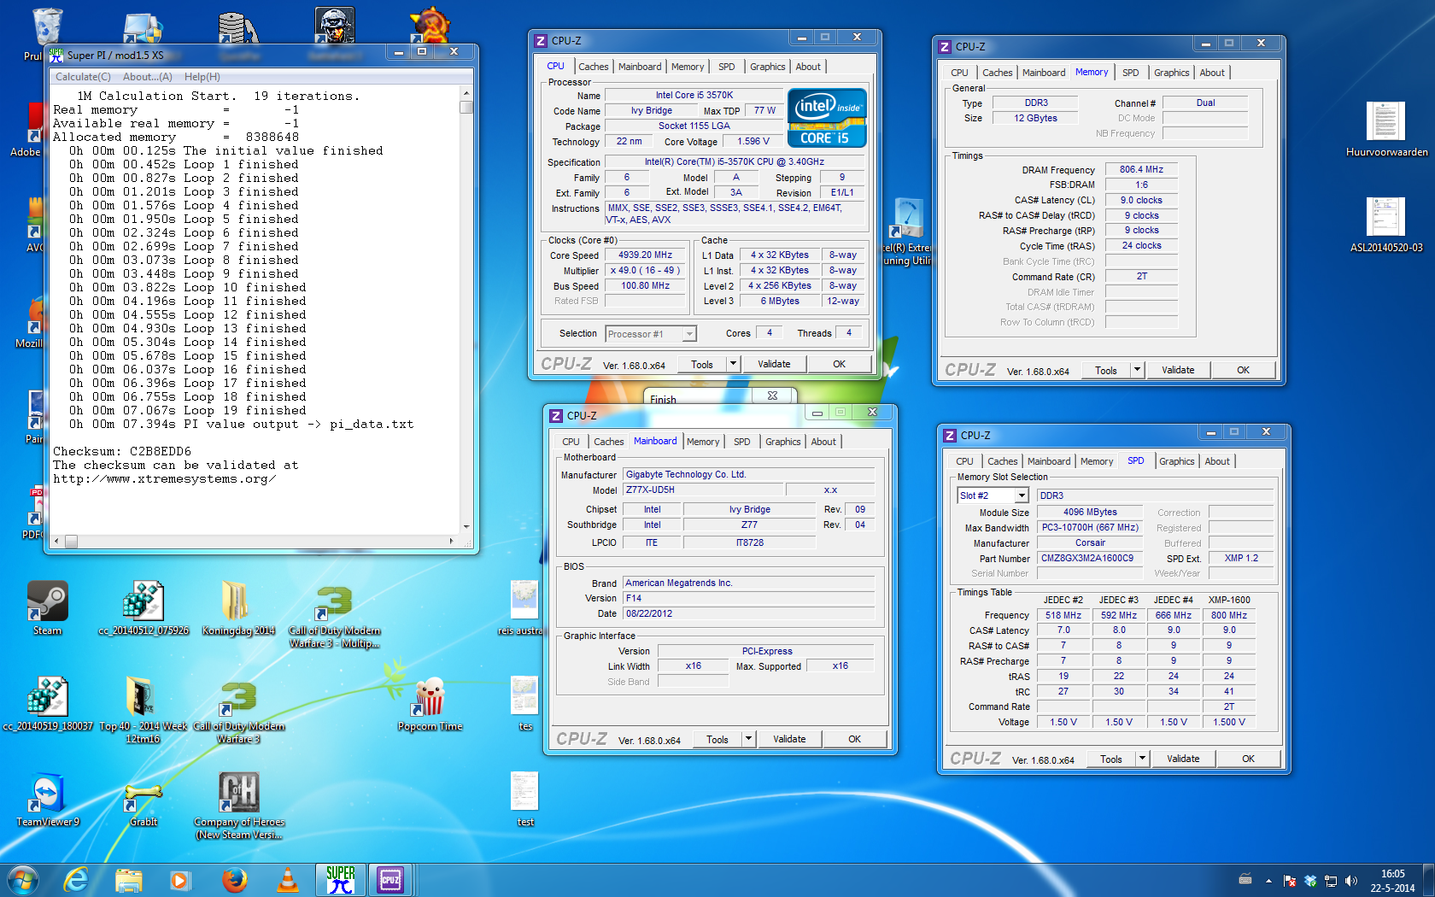Click the motherboard model Z77X-UD5H field
Viewport: 1435px width, 897px height.
pos(703,490)
